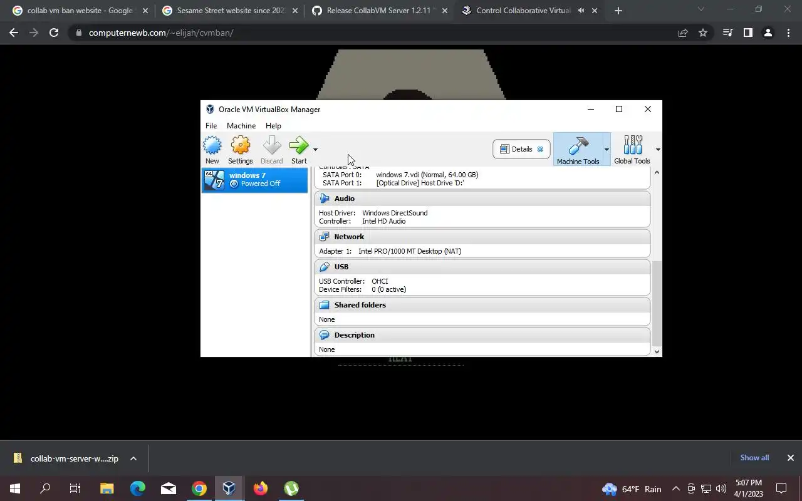Open Windows Start menu
Image resolution: width=802 pixels, height=501 pixels.
coord(14,488)
